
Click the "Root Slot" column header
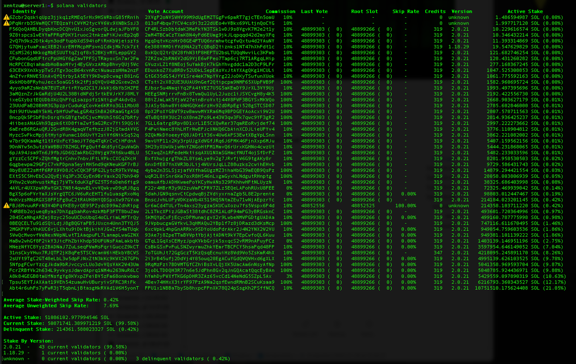(x=364, y=11)
